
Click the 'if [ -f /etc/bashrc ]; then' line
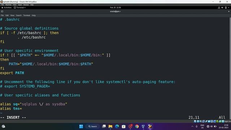[x=29, y=33]
